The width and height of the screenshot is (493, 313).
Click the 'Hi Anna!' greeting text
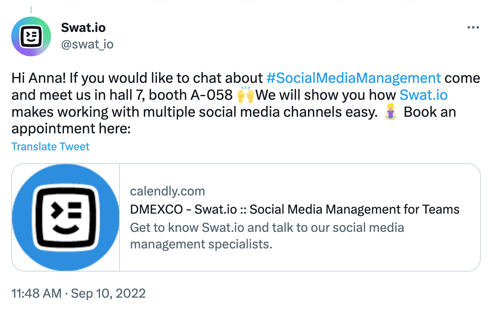pos(37,78)
